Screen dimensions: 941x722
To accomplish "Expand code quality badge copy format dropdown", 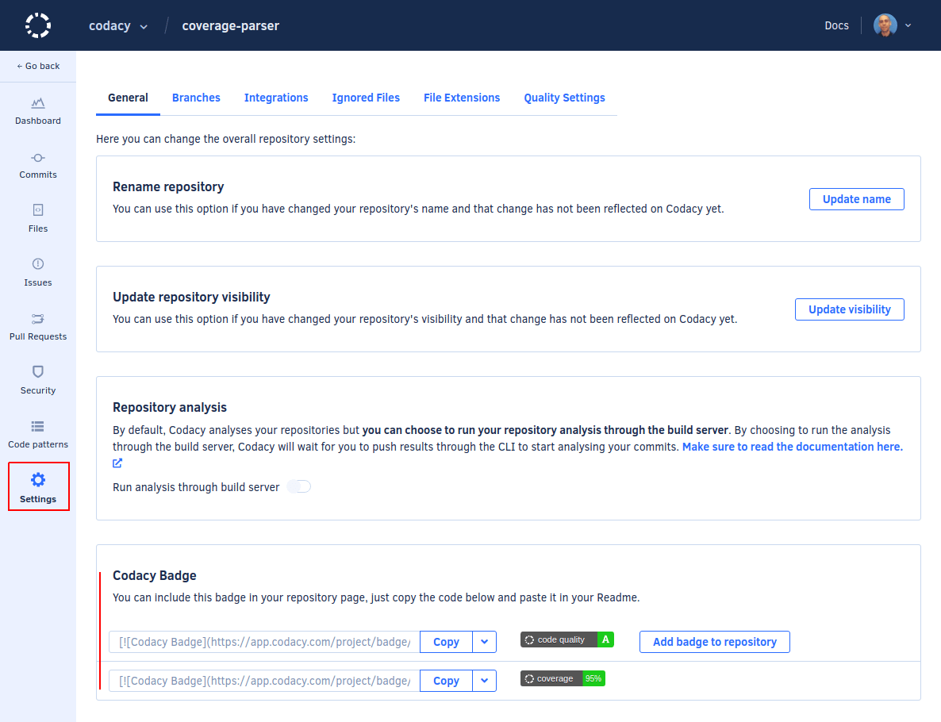I will [484, 642].
